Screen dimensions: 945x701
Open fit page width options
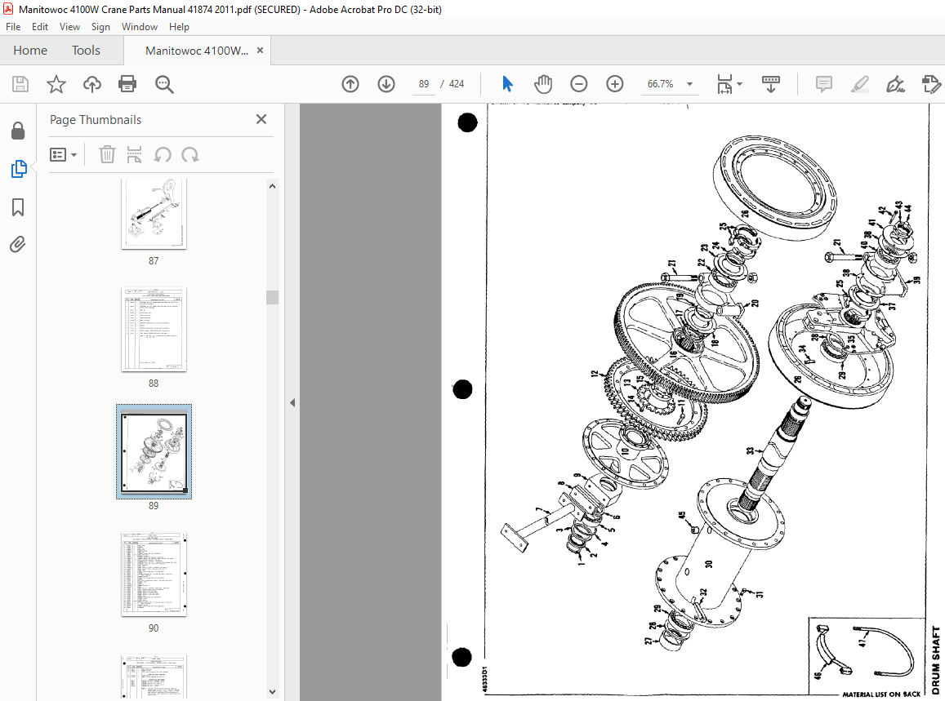click(725, 84)
